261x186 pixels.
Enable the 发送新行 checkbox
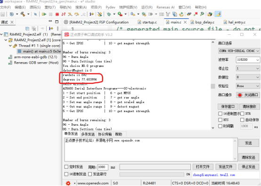[x=90, y=174]
